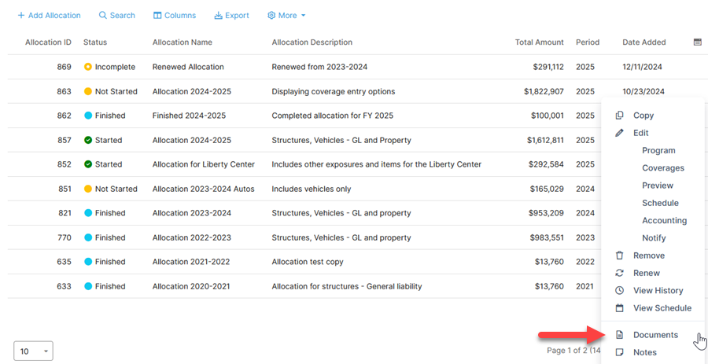This screenshot has height=364, width=708.
Task: Expand the rows-per-page dropdown showing 10
Action: click(x=33, y=351)
